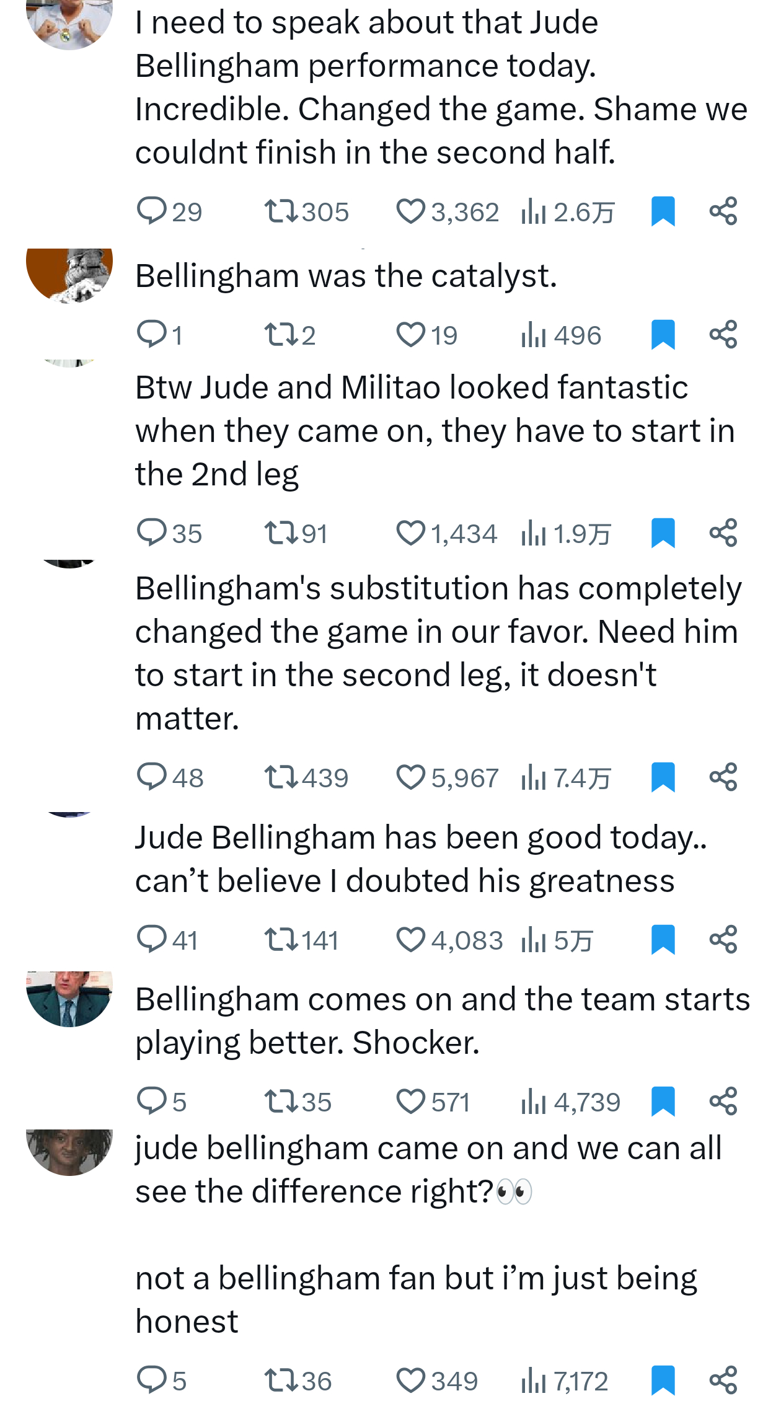Unbookmark the tweet with 4,083 likes
The width and height of the screenshot is (781, 1414).
(663, 939)
